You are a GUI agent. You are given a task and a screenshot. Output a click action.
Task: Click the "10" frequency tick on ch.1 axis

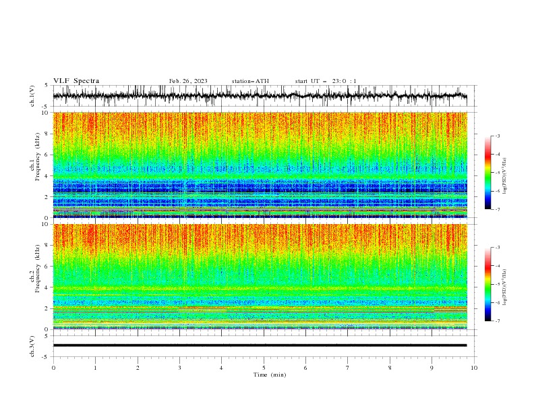click(45, 113)
